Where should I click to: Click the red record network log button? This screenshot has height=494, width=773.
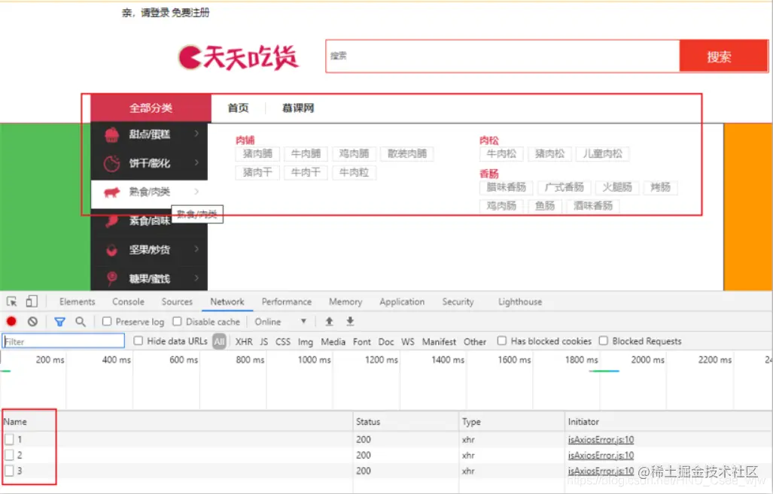tap(10, 321)
